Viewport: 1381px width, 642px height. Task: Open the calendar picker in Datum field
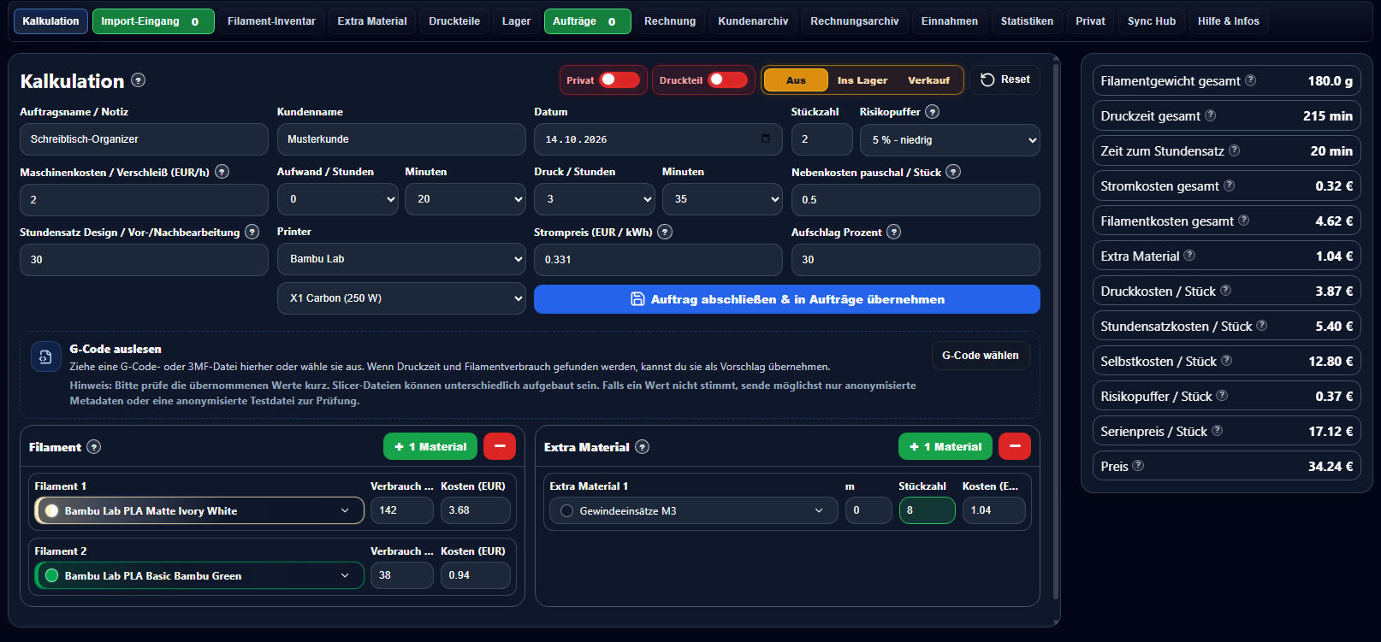tap(766, 138)
